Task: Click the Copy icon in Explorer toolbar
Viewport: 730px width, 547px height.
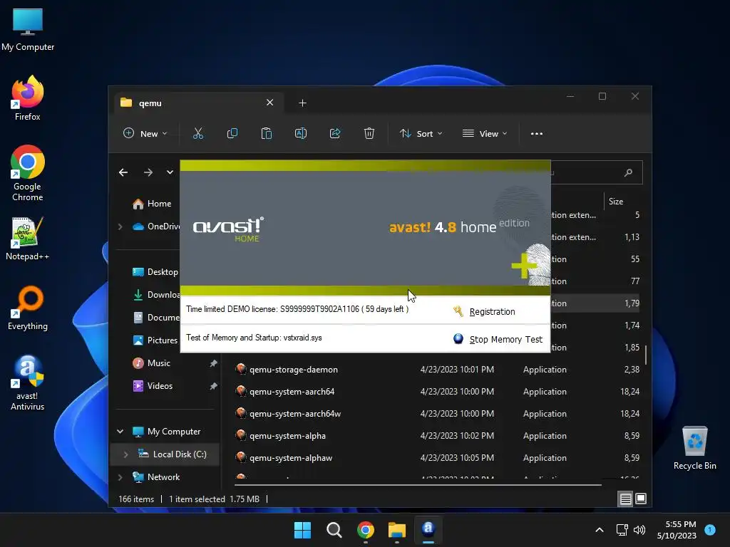Action: (x=232, y=133)
